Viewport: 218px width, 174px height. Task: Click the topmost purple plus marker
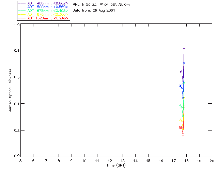(184, 48)
